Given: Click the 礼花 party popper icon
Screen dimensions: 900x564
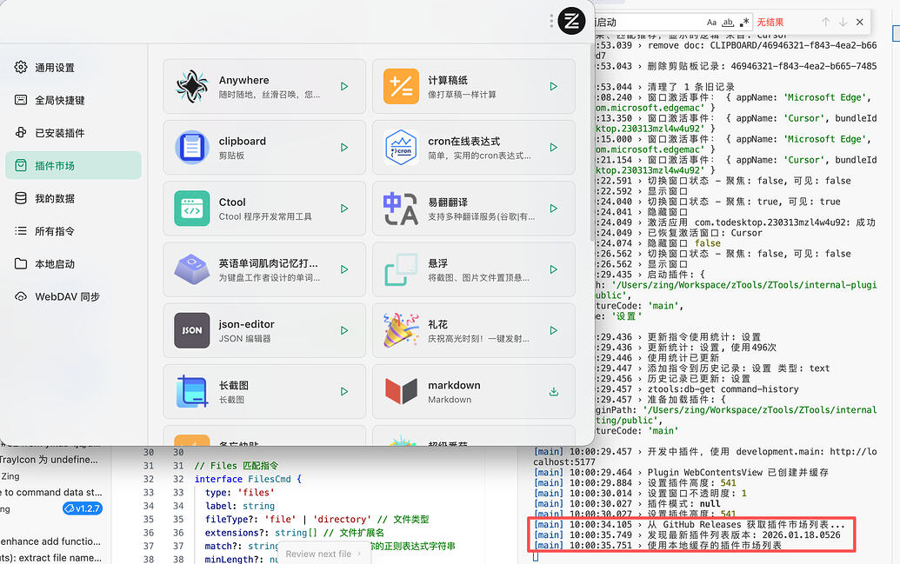Looking at the screenshot, I should pyautogui.click(x=401, y=330).
